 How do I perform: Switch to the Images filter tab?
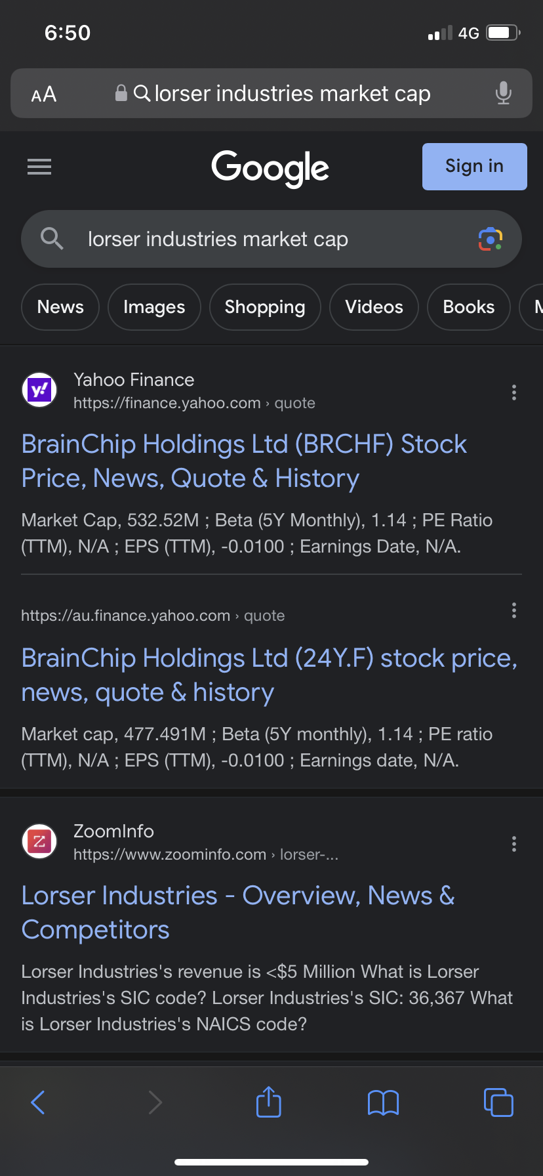click(154, 307)
